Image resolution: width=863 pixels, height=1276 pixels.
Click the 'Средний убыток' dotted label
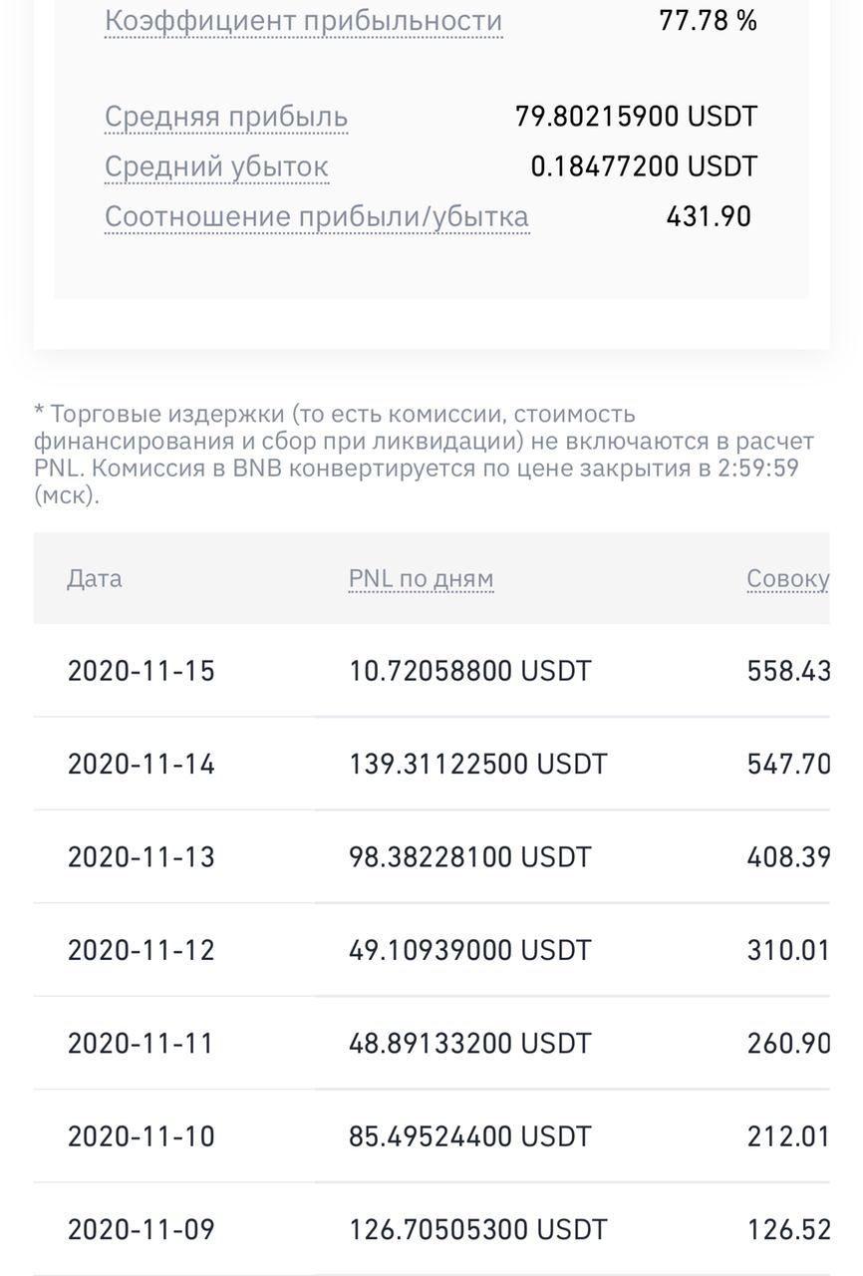click(216, 166)
